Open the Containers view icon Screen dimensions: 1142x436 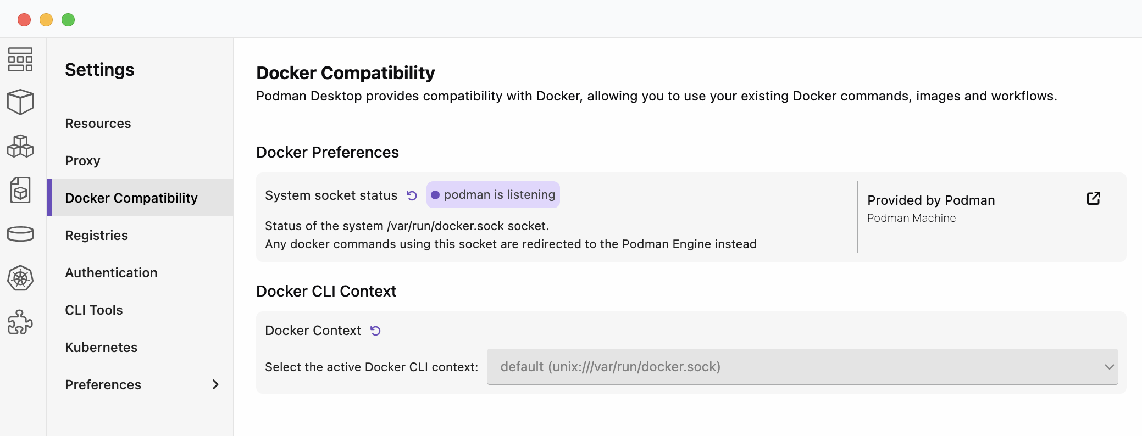pos(20,102)
